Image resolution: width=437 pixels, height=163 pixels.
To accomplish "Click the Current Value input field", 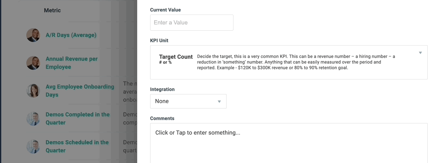I will 191,23.
